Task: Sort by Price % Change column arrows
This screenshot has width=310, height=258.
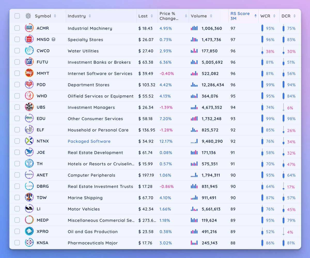Action: click(186, 16)
